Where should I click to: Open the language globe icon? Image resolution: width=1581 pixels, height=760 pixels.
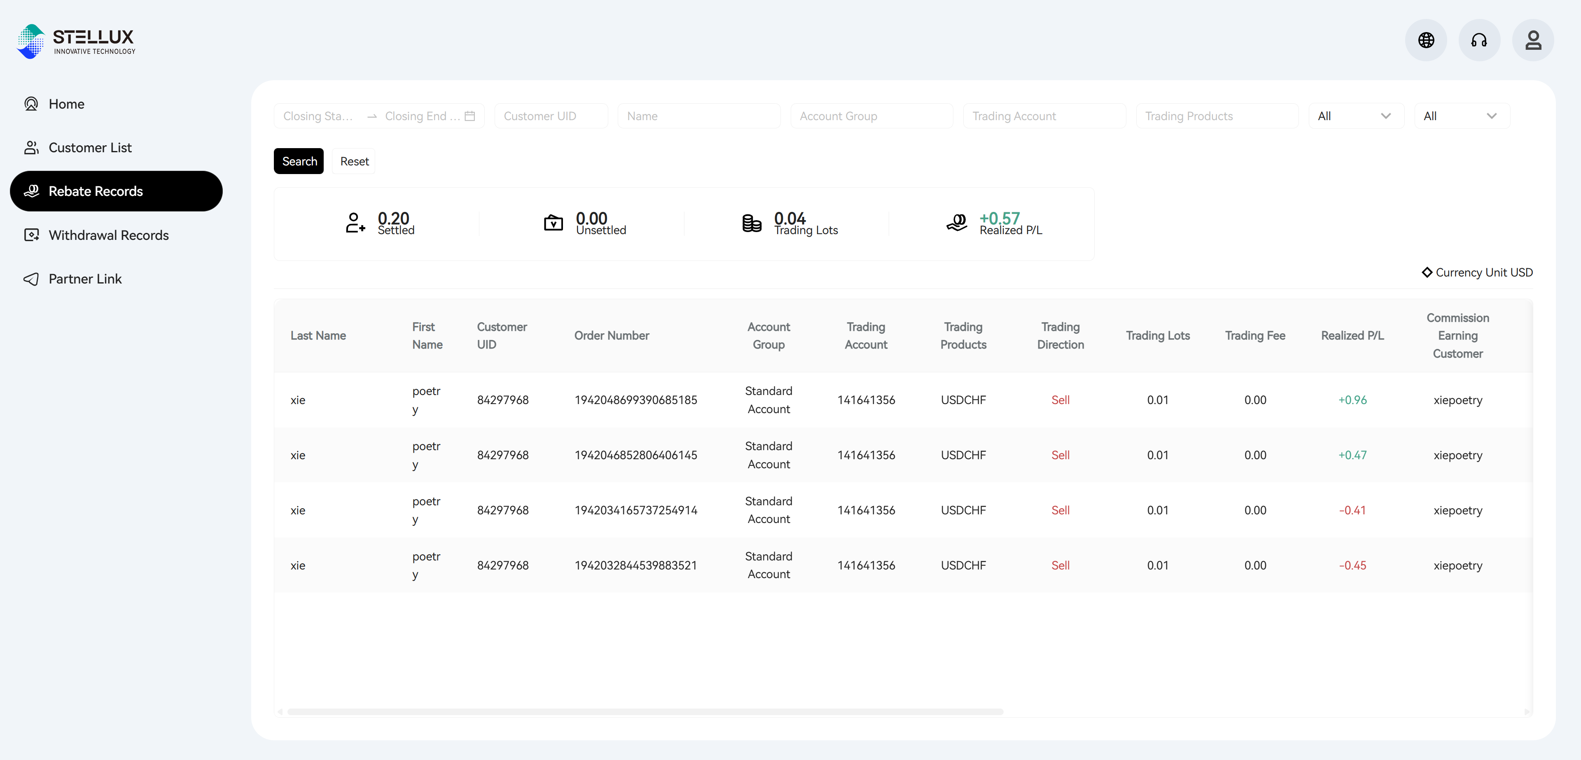tap(1426, 40)
